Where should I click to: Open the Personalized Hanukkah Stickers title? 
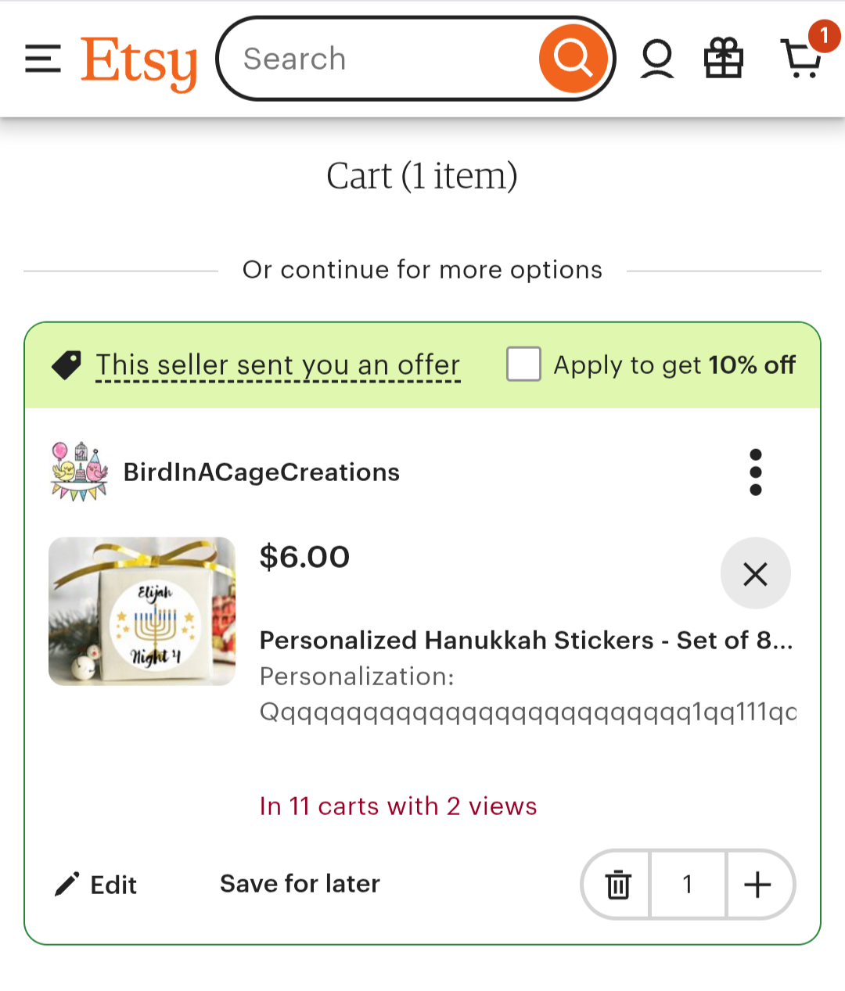coord(526,641)
